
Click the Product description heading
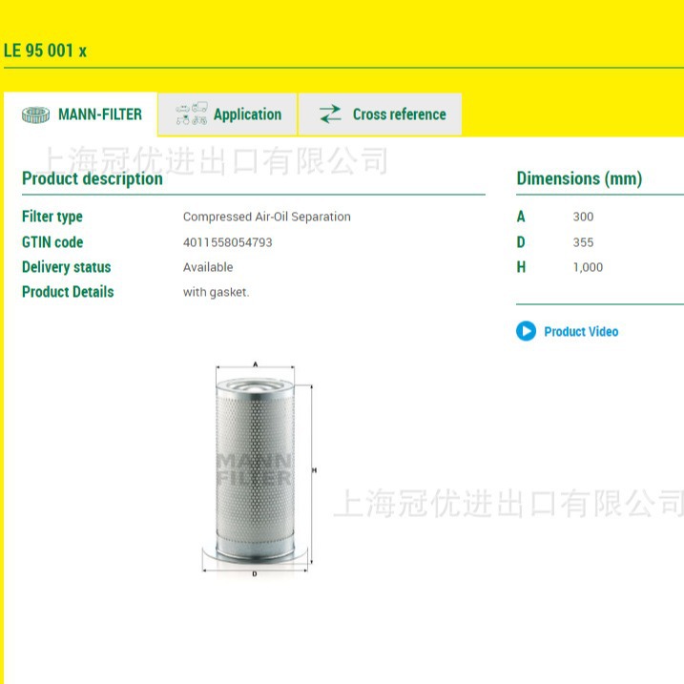point(92,178)
